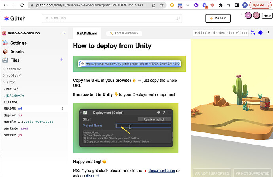This screenshot has width=273, height=177.
Task: Open the package.json file
Action: tap(16, 128)
